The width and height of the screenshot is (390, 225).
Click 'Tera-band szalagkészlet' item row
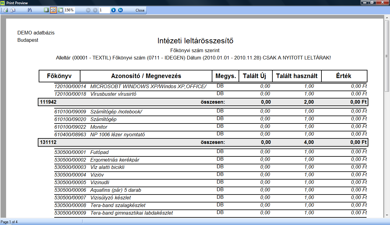pyautogui.click(x=211, y=205)
